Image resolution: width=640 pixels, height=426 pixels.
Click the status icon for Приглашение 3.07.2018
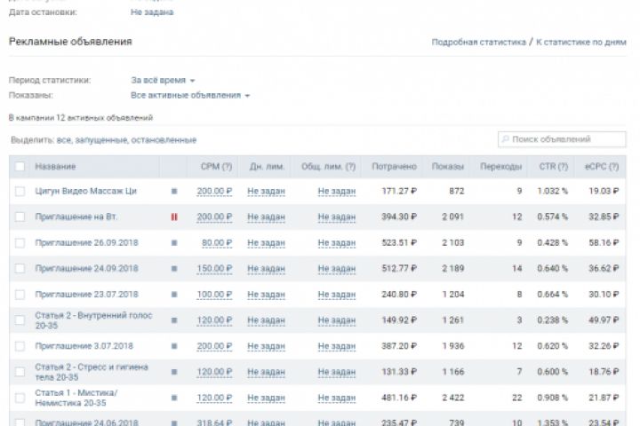point(174,345)
